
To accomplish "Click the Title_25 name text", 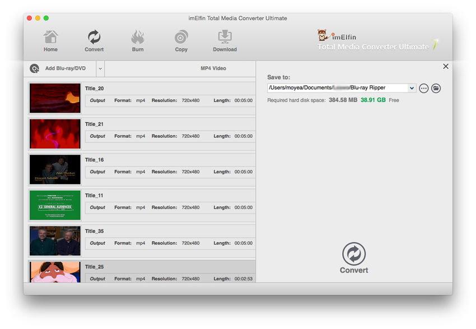I will pyautogui.click(x=94, y=267).
